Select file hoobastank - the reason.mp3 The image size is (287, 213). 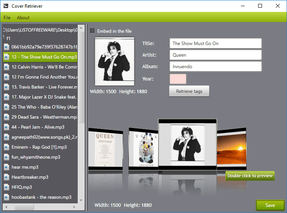(x=40, y=197)
